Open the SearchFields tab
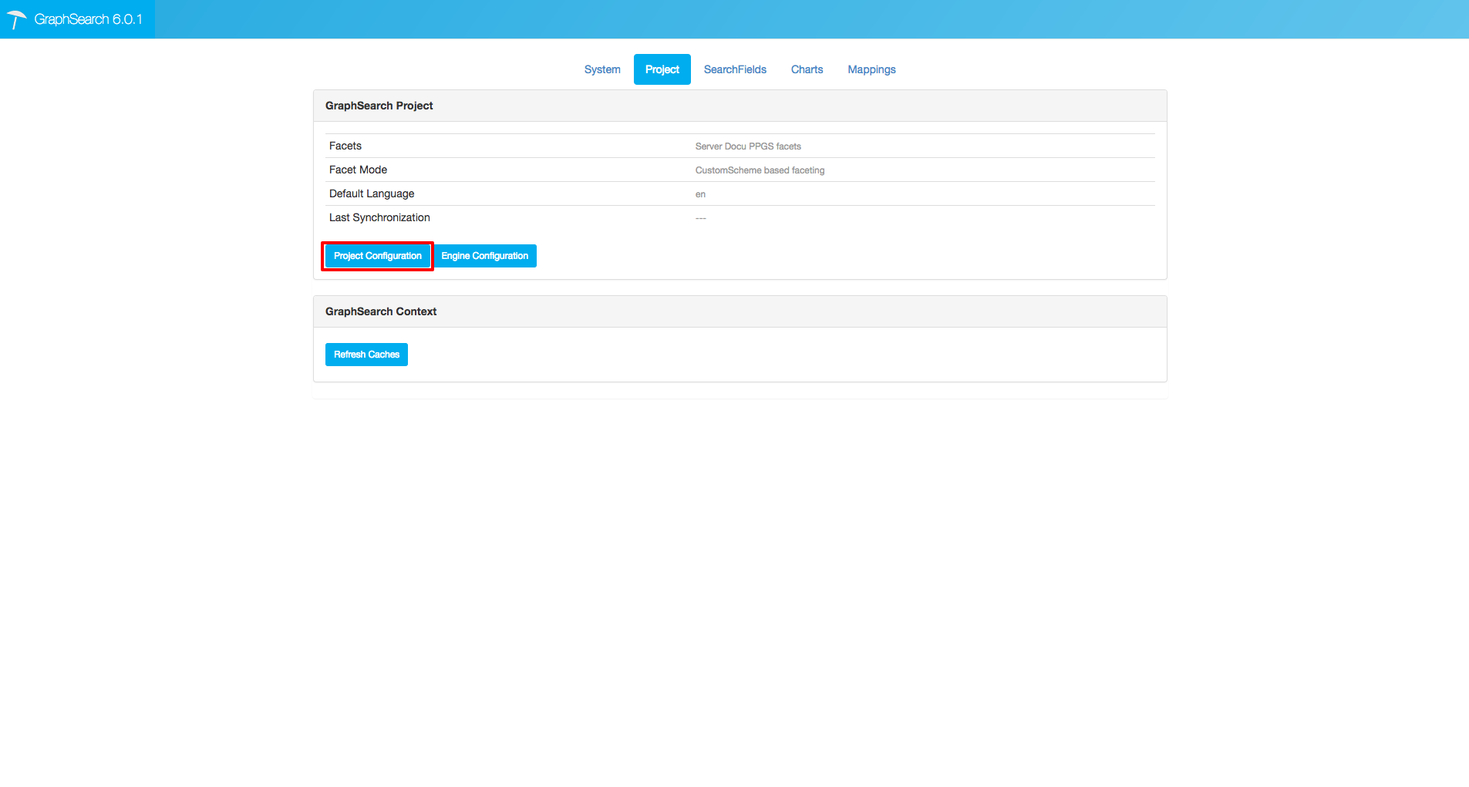1469x787 pixels. pos(735,69)
